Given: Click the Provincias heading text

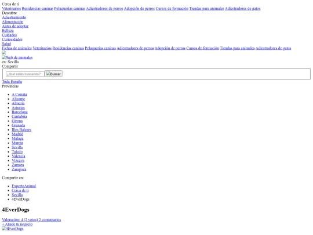Looking at the screenshot, I should coord(10,86).
